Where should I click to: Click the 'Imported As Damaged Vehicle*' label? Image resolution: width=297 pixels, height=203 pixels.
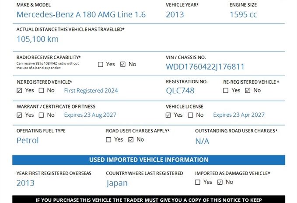(233, 173)
